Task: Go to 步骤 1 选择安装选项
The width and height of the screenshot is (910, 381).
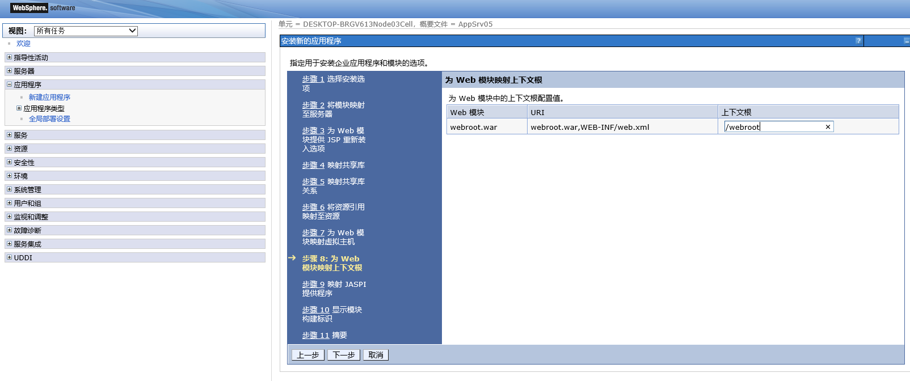Action: pos(313,79)
